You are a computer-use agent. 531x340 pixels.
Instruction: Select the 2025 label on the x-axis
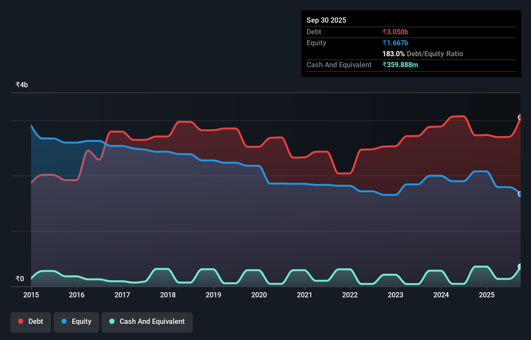(x=487, y=295)
